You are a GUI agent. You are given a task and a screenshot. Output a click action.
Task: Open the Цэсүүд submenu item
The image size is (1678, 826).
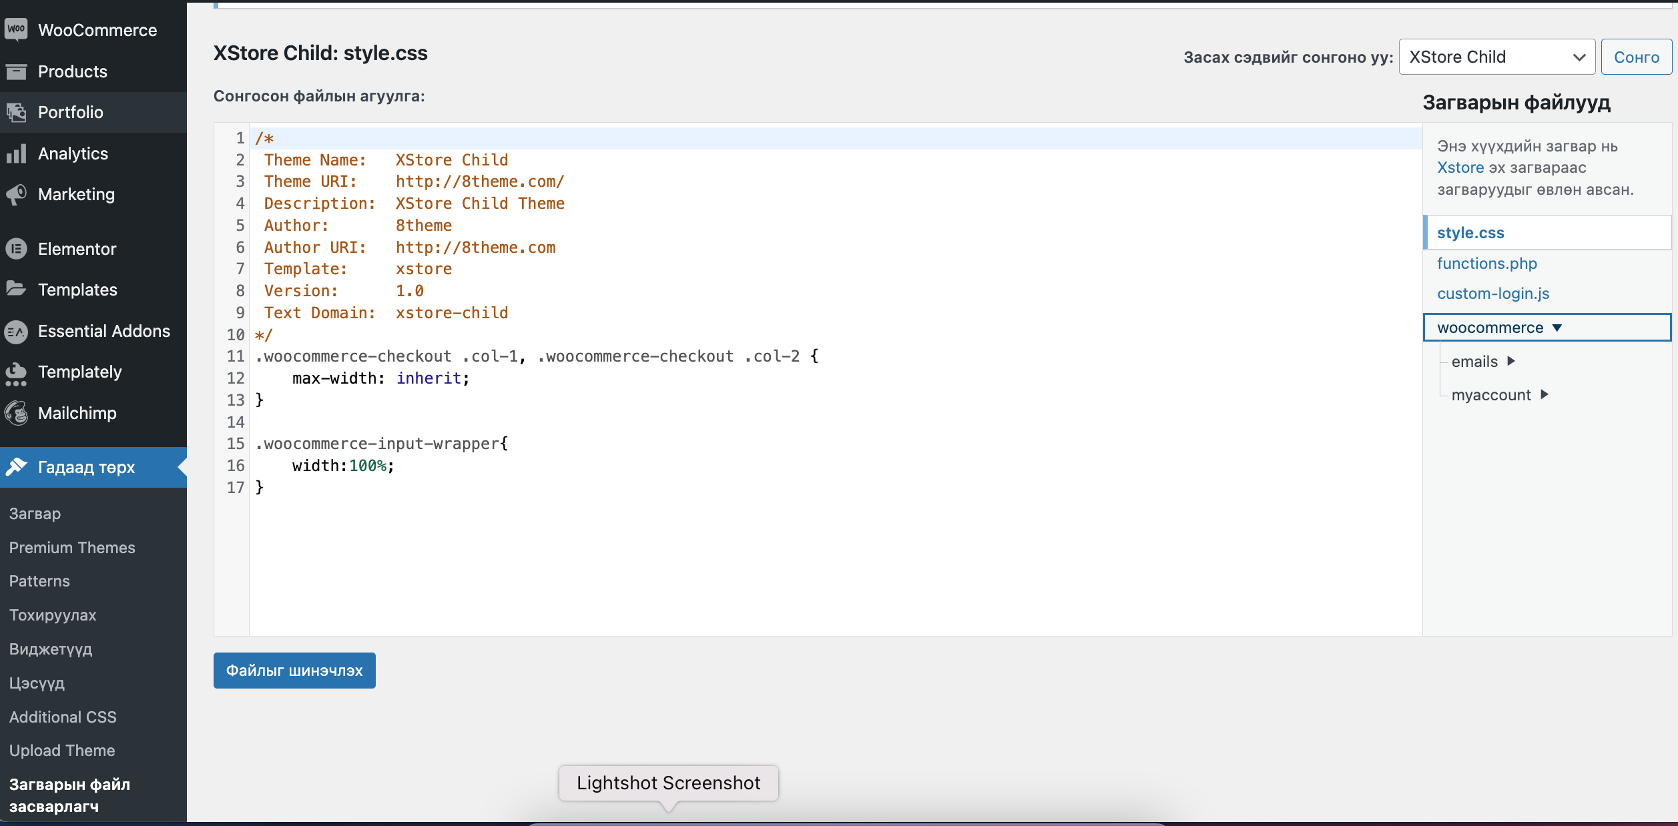[x=37, y=683]
